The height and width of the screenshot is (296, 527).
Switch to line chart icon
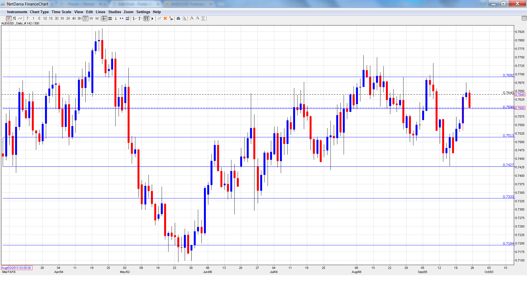point(20,18)
